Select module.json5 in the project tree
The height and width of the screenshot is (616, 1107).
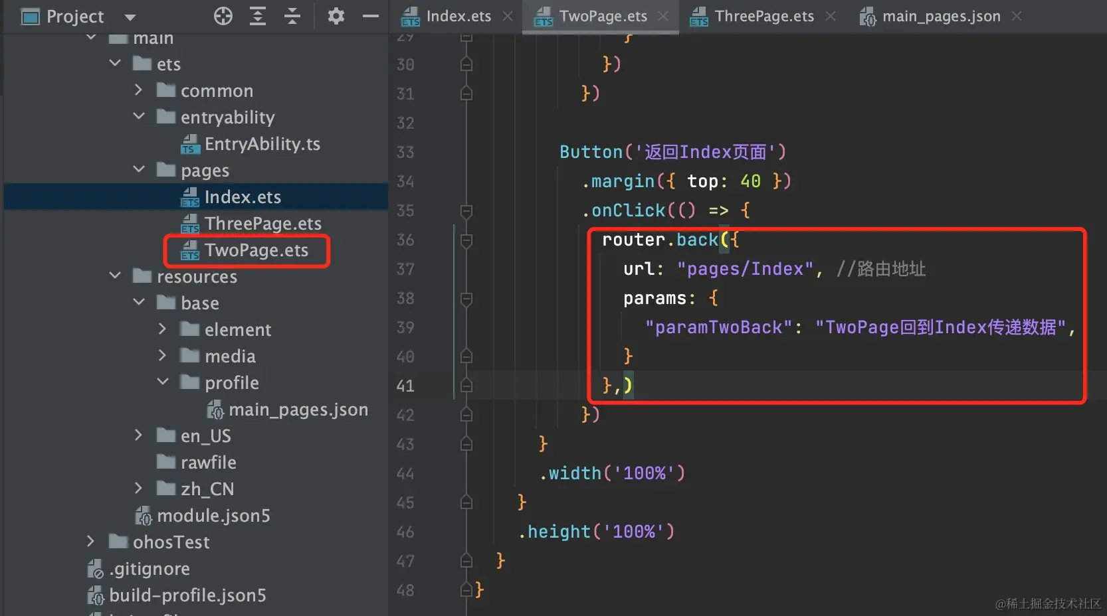click(213, 516)
